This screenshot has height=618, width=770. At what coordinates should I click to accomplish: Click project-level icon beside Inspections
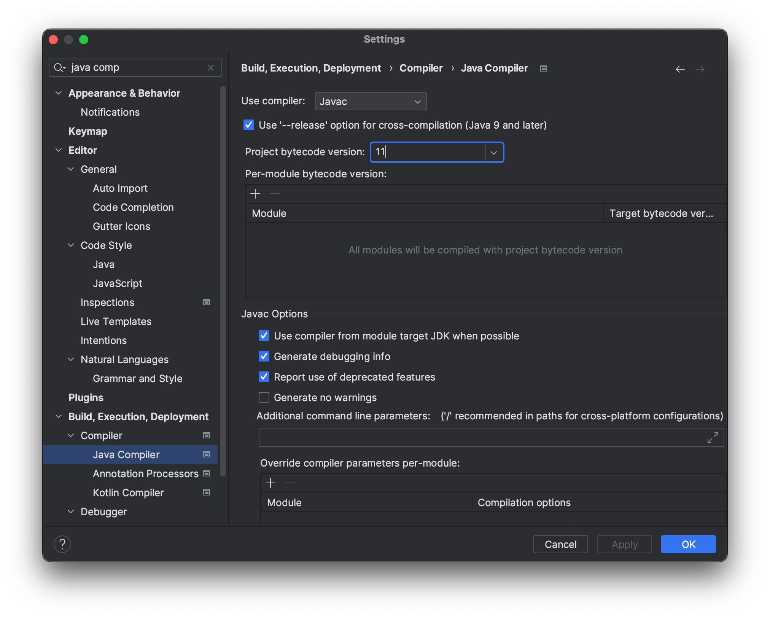tap(207, 303)
